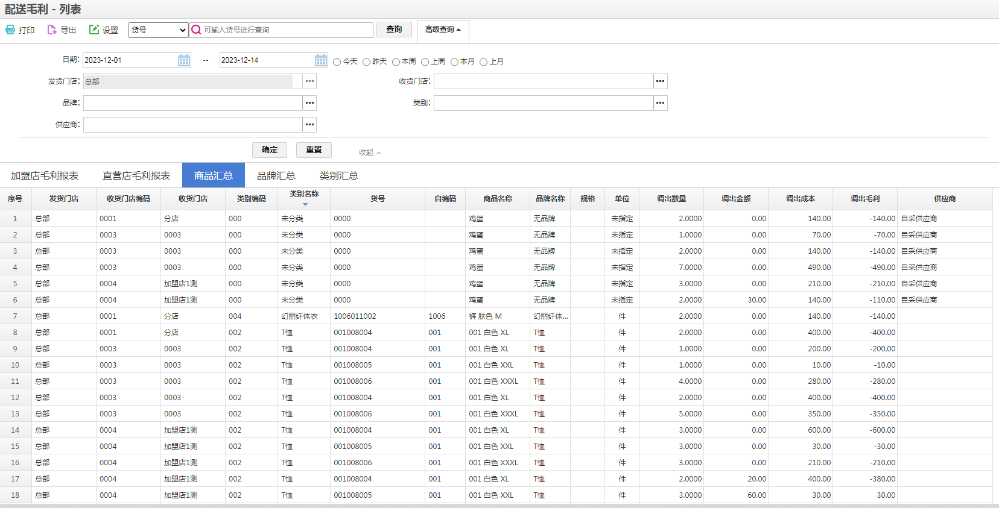Click 001 白色 XXXL cell in row 11
Viewport: 999px width, 508px height.
click(x=498, y=381)
